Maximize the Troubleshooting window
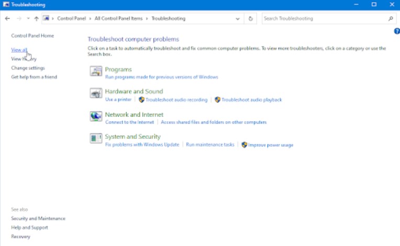The width and height of the screenshot is (400, 246). click(x=374, y=5)
